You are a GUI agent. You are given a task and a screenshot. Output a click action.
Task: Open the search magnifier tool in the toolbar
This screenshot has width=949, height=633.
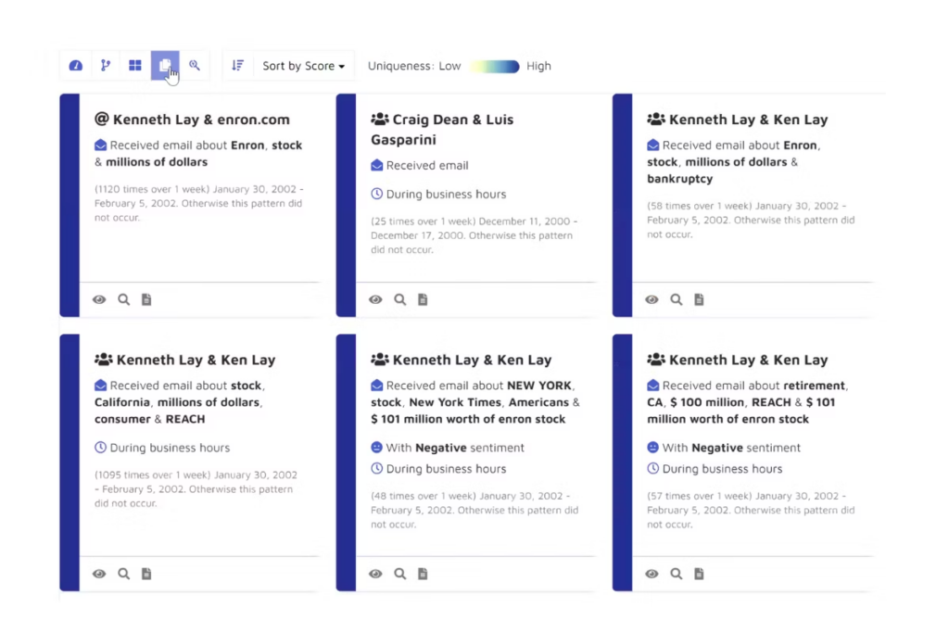195,65
